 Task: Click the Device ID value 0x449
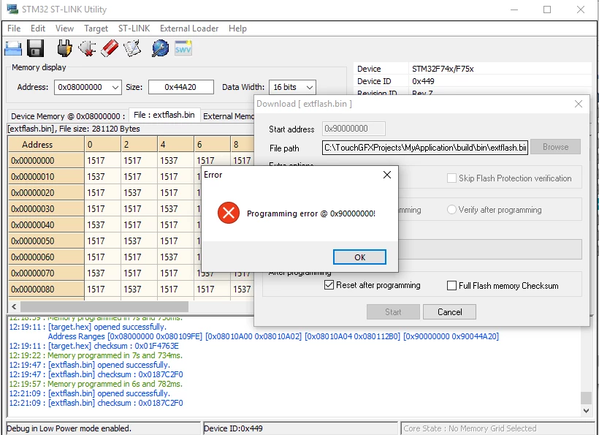423,81
